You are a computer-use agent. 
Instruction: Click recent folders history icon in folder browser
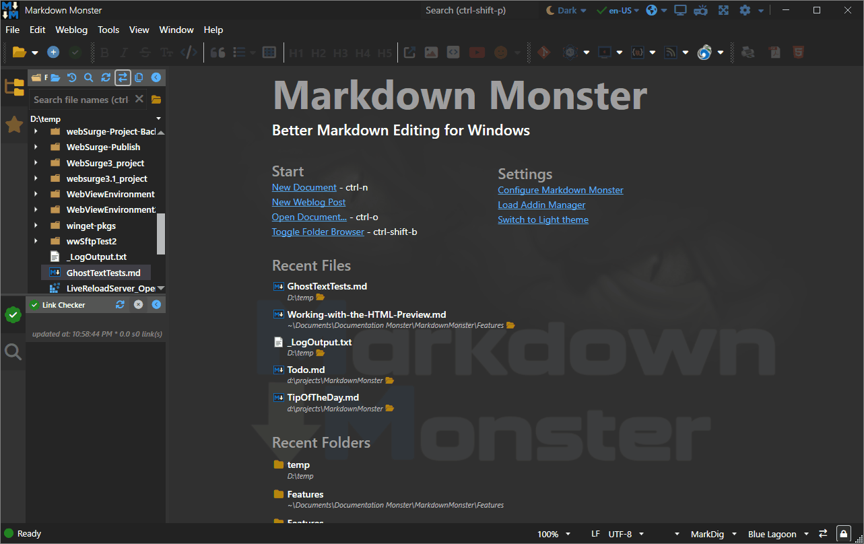coord(72,77)
